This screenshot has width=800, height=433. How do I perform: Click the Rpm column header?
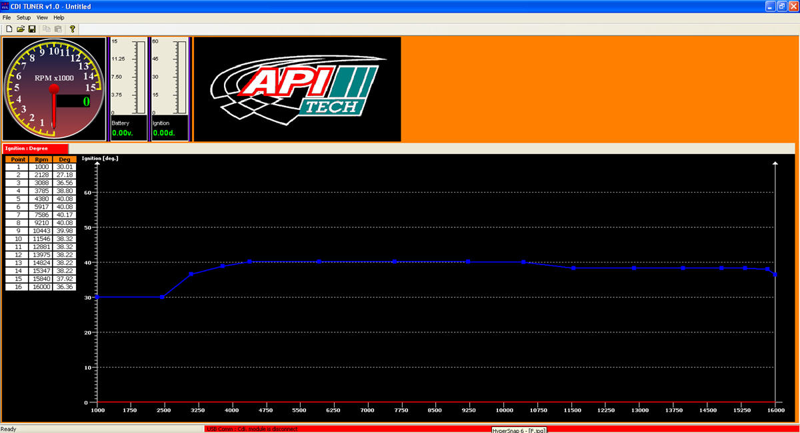(42, 160)
